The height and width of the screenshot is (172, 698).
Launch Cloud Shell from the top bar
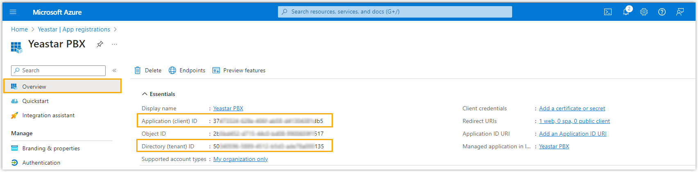[x=608, y=12]
